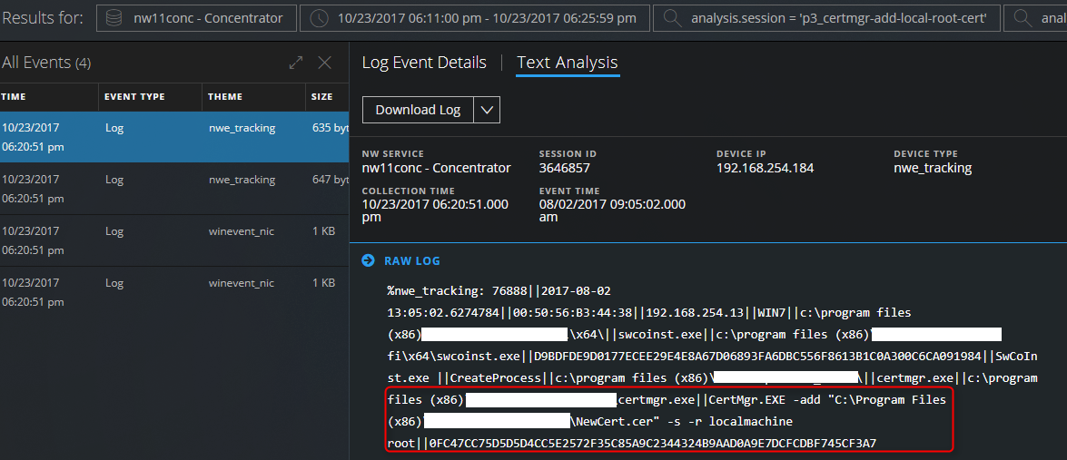Click the Download Log button
1067x460 pixels.
tap(418, 110)
